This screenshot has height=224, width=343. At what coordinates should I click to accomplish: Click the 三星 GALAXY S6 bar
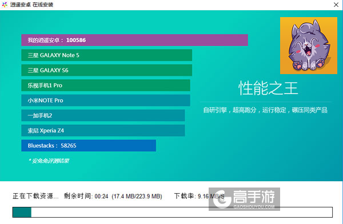click(107, 70)
